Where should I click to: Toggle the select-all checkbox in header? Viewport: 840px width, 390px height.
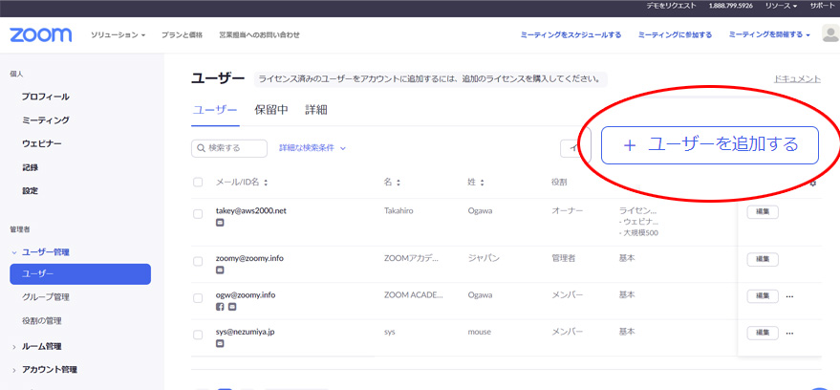[198, 183]
